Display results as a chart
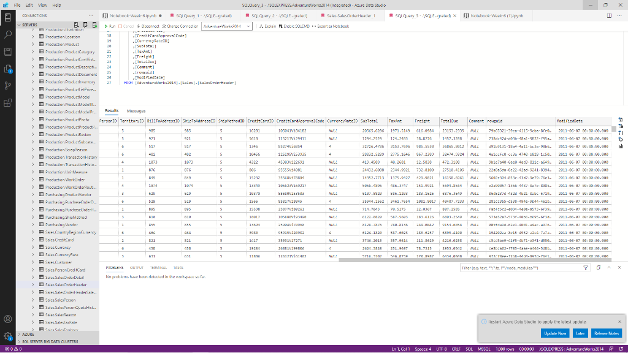 (621, 146)
